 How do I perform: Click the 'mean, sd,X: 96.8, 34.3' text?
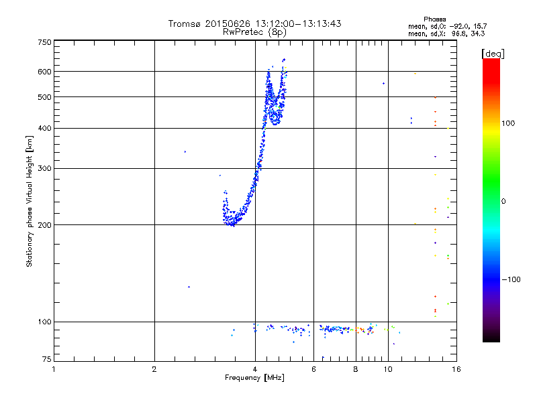point(446,33)
